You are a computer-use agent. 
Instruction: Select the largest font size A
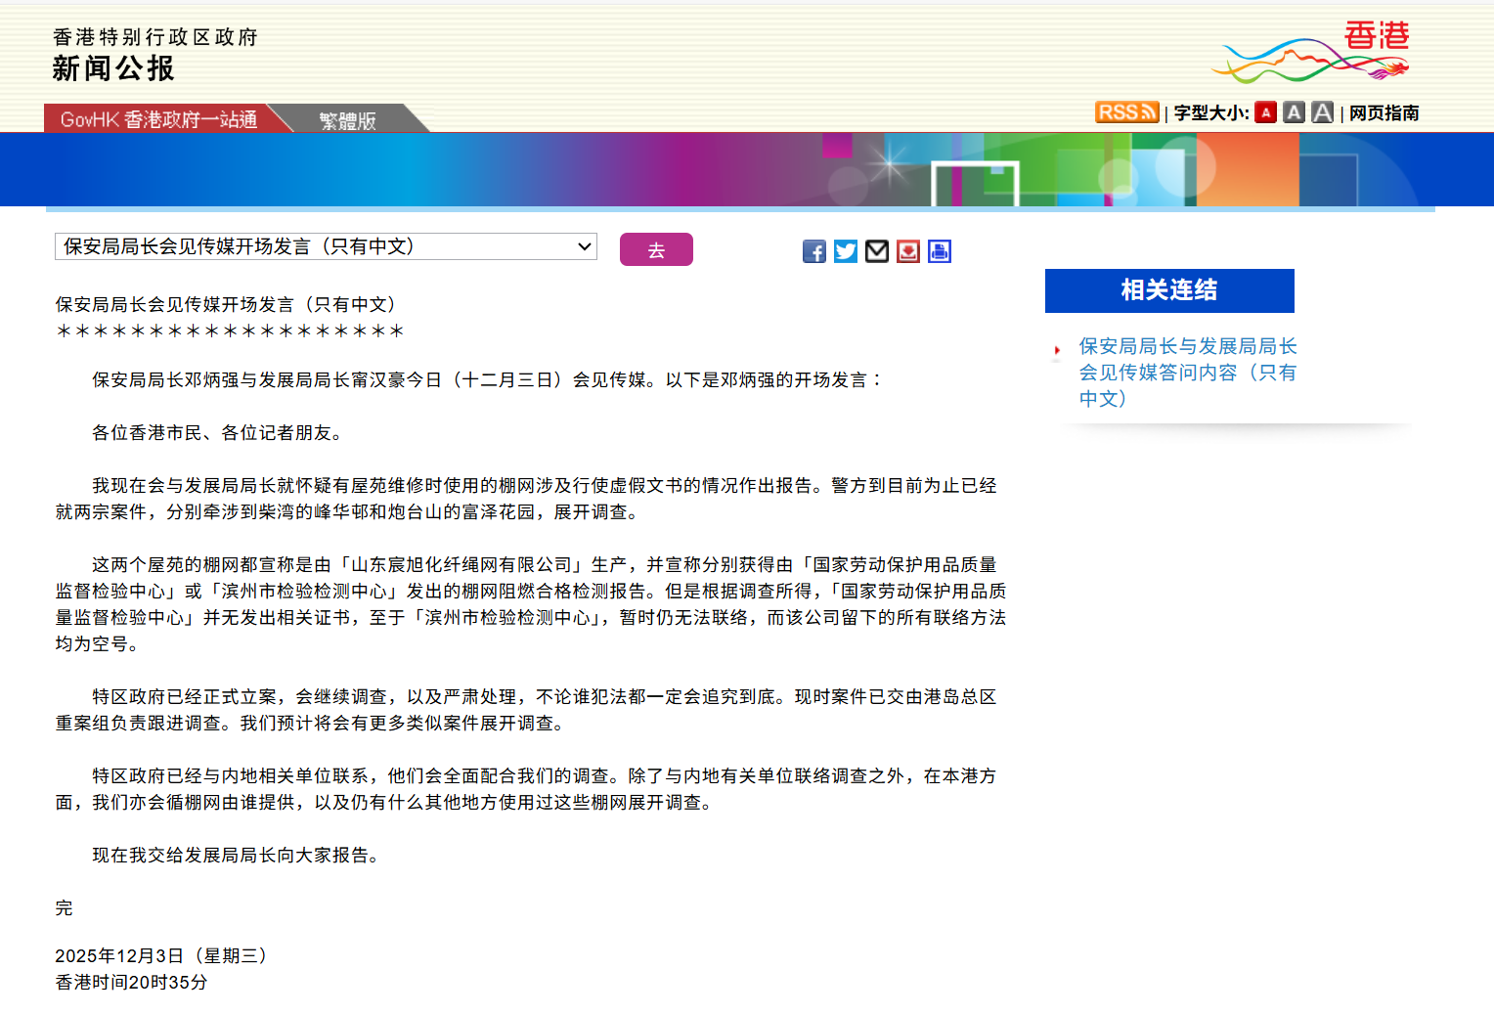click(x=1323, y=112)
